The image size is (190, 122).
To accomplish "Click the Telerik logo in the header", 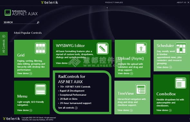I will pos(50,3).
